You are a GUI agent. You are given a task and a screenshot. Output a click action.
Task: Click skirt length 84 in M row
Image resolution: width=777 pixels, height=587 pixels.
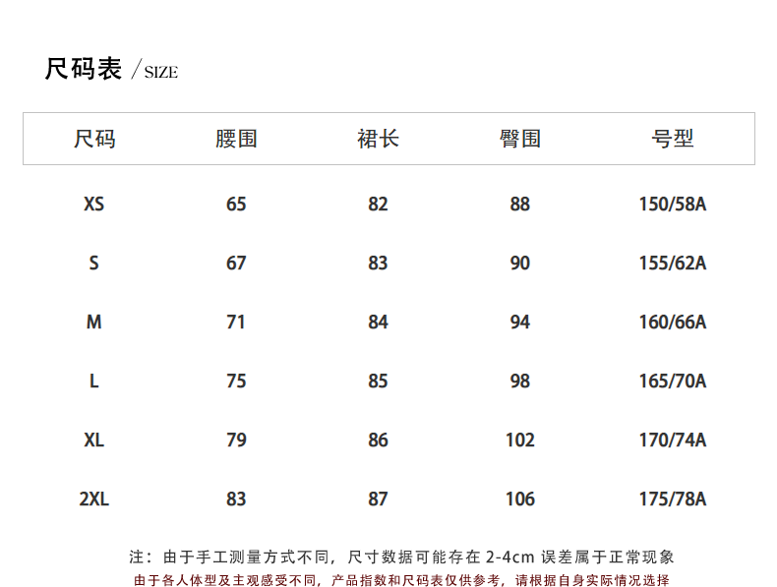[x=378, y=323]
